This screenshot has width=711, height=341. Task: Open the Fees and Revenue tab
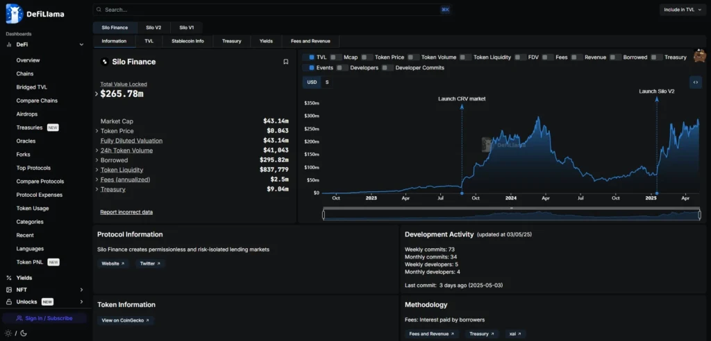point(310,41)
